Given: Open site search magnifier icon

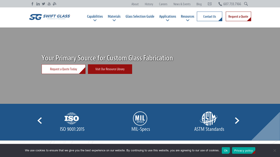Looking at the screenshot, I should (246, 4).
